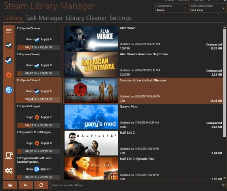Click the Alan Wake thumbnail
Viewport: 227px width, 191px height.
[x=91, y=38]
